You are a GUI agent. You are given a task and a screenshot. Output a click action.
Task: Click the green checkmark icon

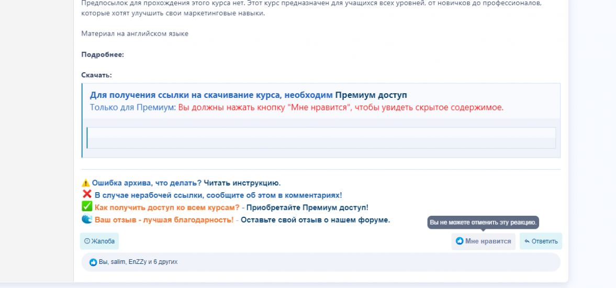pos(87,207)
